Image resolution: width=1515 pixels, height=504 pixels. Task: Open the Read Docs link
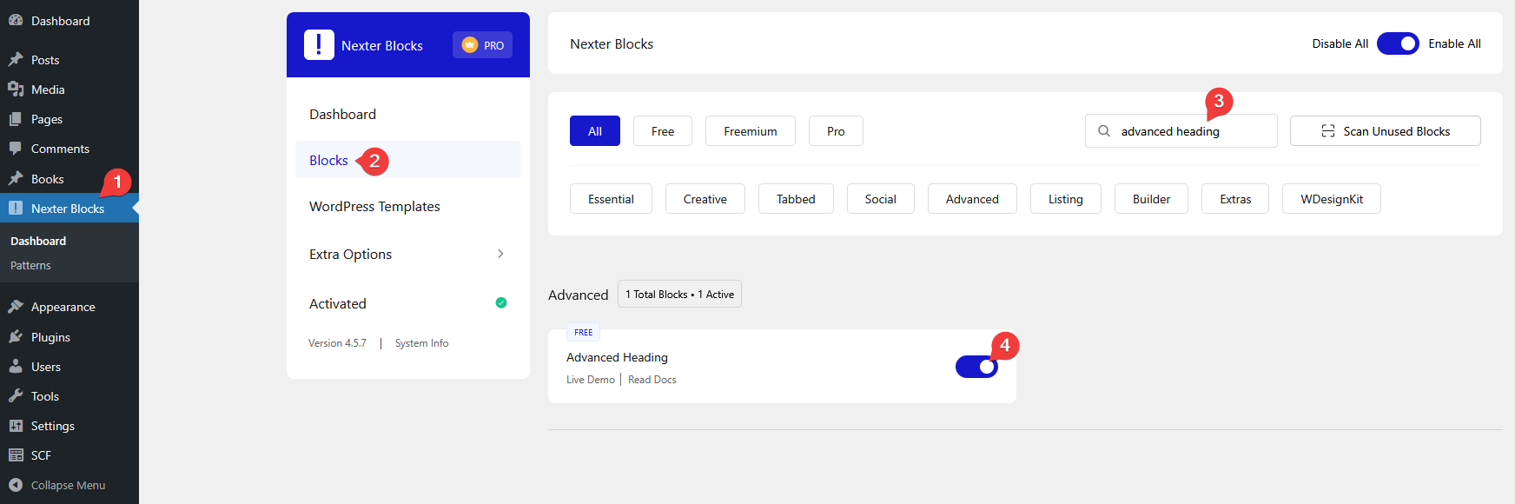tap(652, 380)
